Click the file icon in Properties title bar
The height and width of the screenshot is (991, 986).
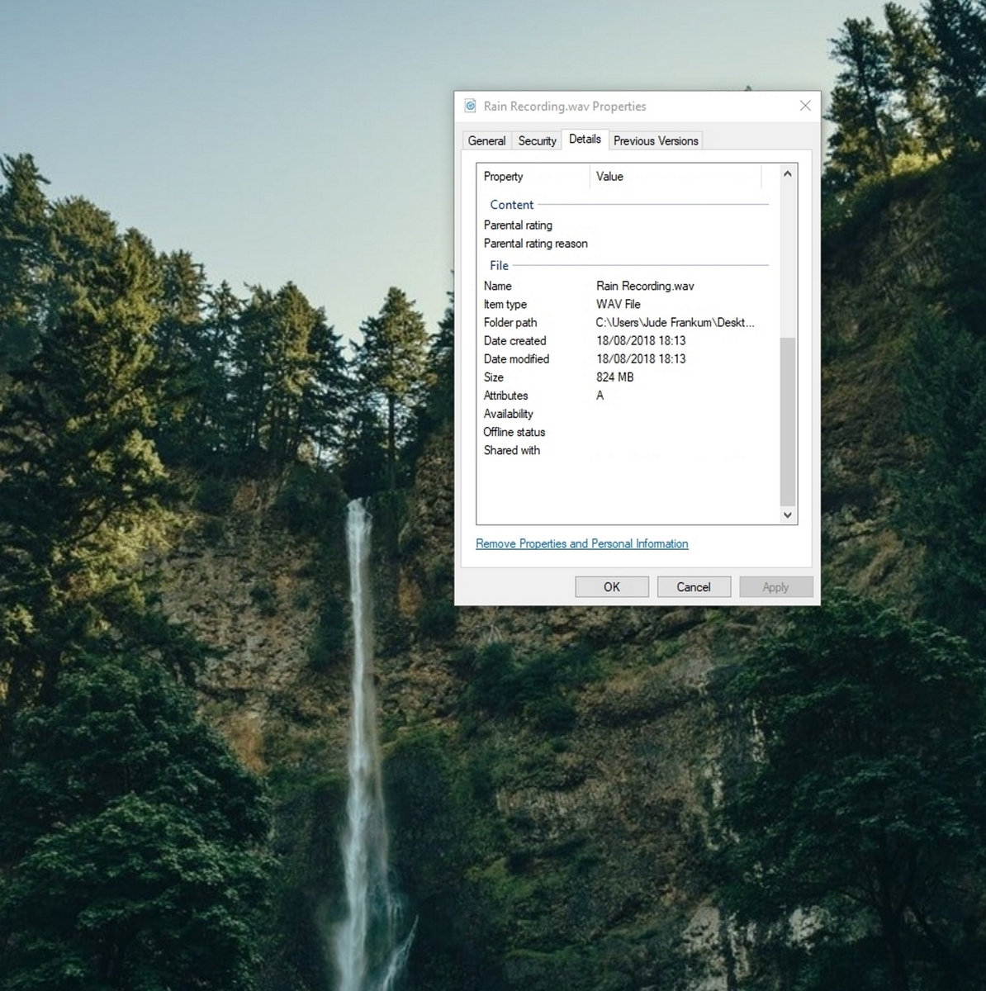pyautogui.click(x=471, y=106)
